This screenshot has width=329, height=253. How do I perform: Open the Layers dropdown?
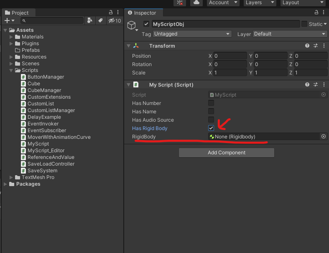pos(260,3)
